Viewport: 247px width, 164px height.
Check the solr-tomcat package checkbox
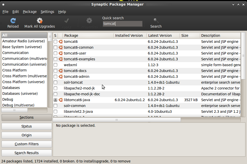click(55, 82)
